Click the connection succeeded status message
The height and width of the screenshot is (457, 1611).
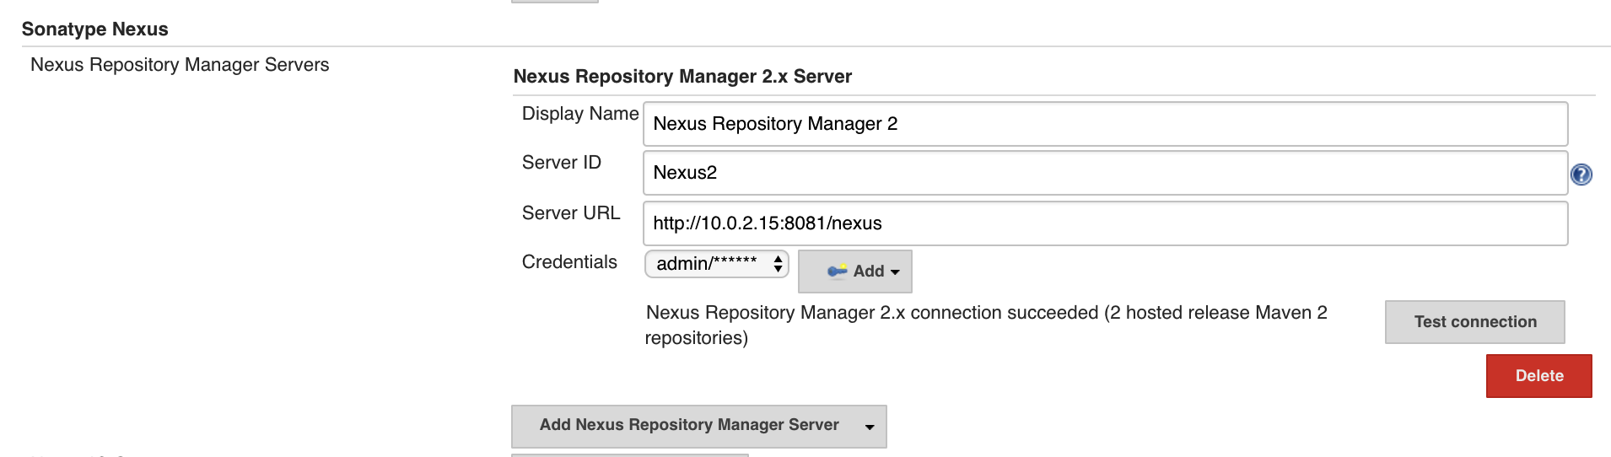[x=985, y=325]
